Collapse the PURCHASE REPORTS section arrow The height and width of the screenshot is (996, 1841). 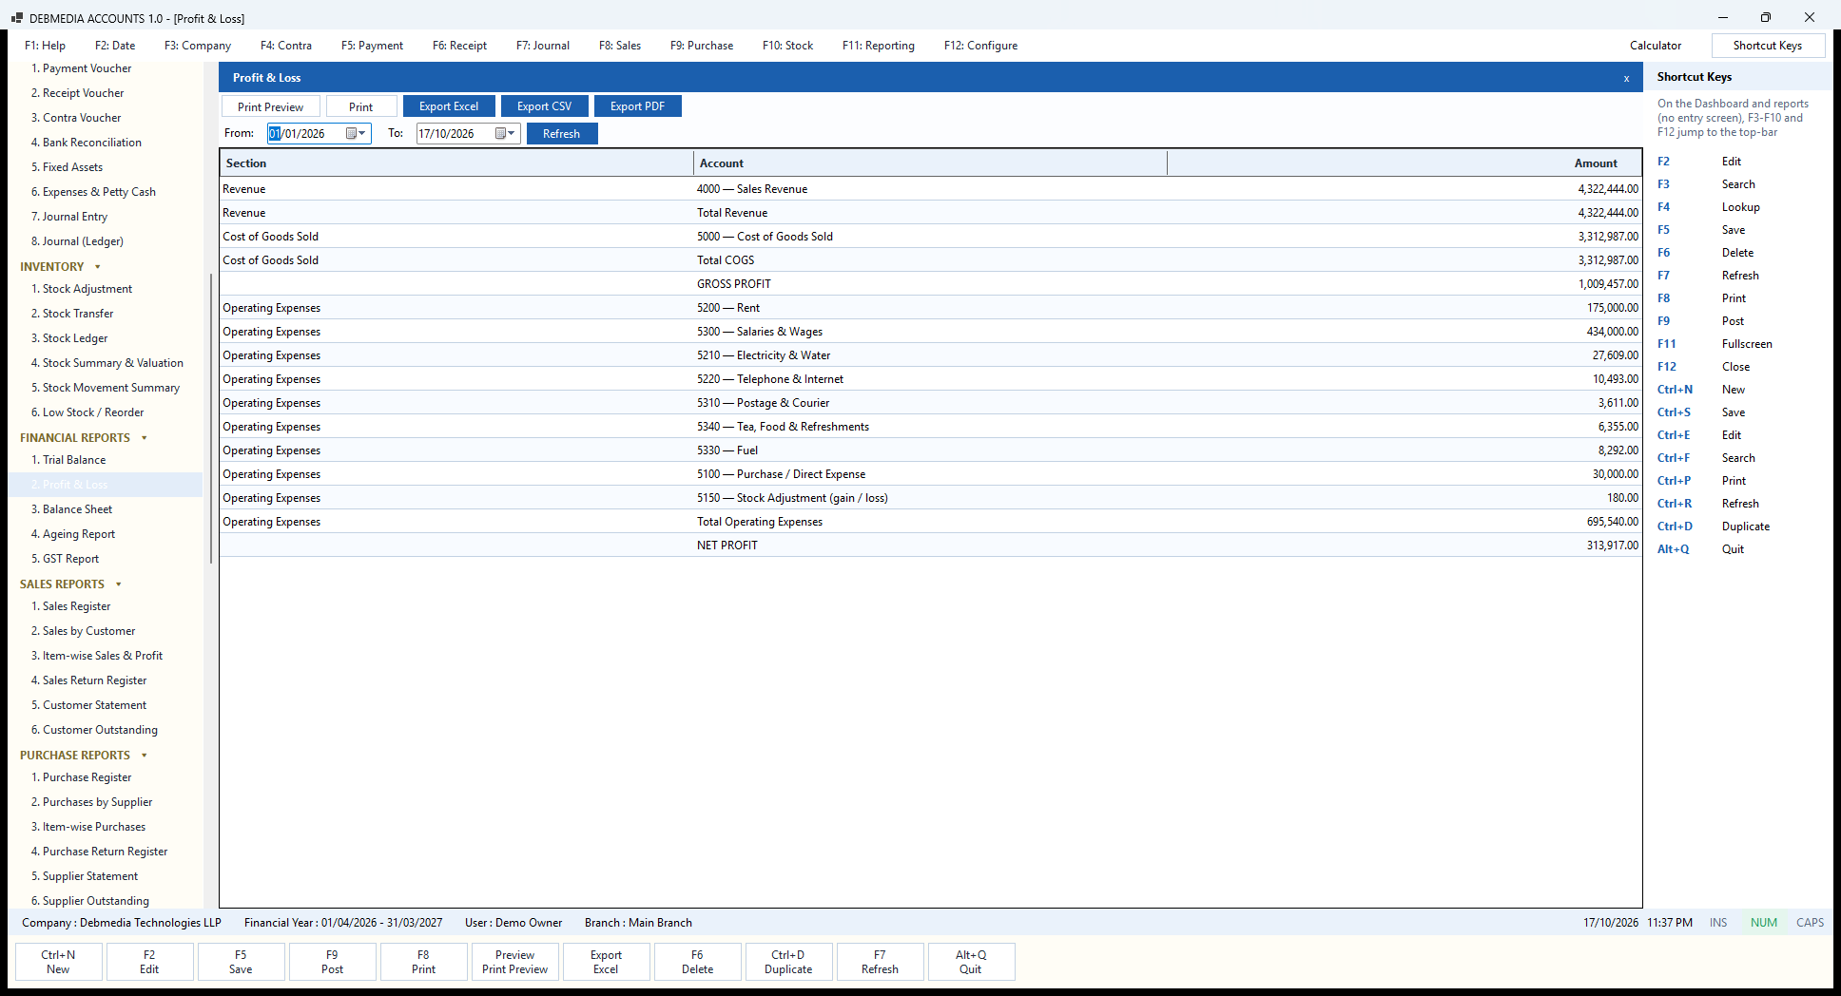tap(145, 756)
